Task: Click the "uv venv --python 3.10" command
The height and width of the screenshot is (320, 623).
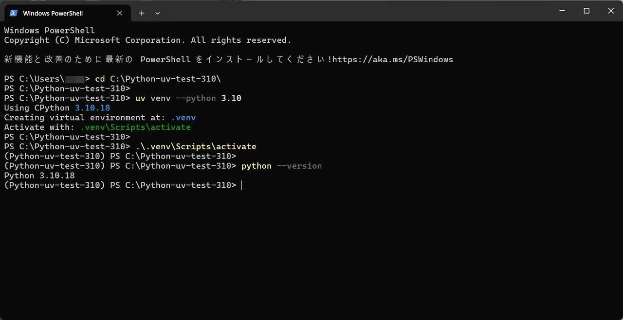Action: [x=188, y=98]
